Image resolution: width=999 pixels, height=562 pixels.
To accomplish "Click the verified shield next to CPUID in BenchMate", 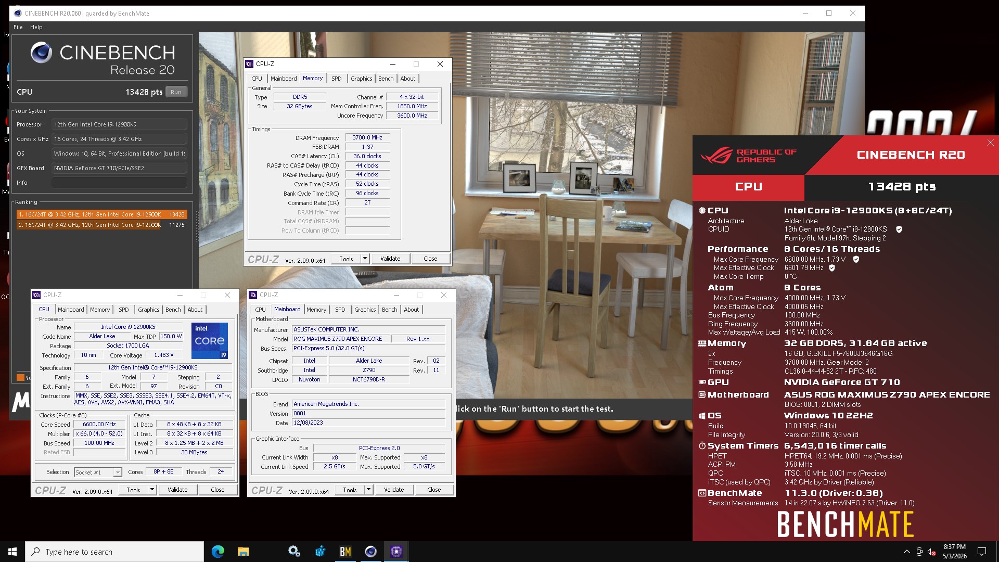I will pos(899,229).
